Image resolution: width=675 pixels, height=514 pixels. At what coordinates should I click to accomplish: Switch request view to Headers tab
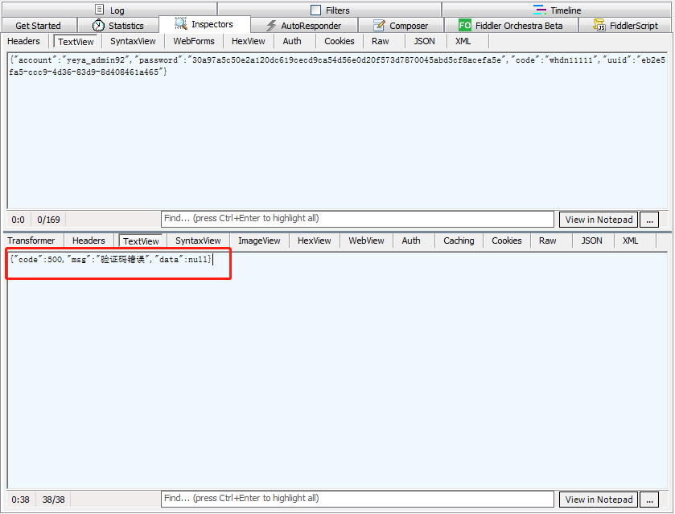(23, 41)
